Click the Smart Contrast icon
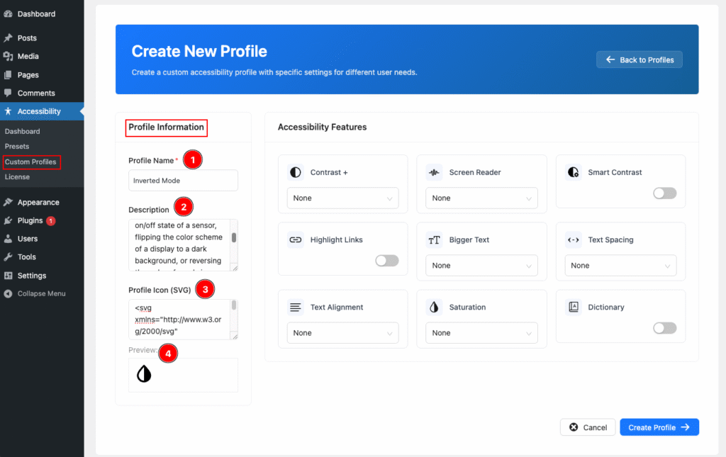726x457 pixels. [x=574, y=172]
